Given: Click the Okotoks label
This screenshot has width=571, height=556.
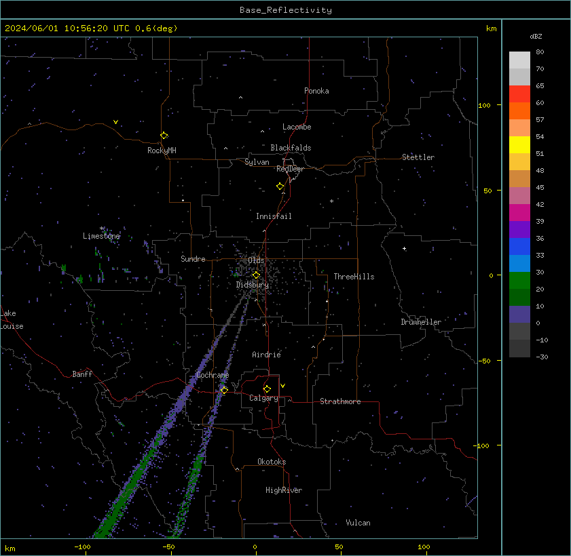Looking at the screenshot, I should click(272, 462).
